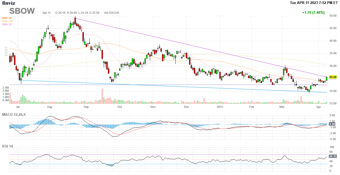The width and height of the screenshot is (340, 175).
Task: Click the Vol:329.51K volume readout
Action: pos(112,13)
